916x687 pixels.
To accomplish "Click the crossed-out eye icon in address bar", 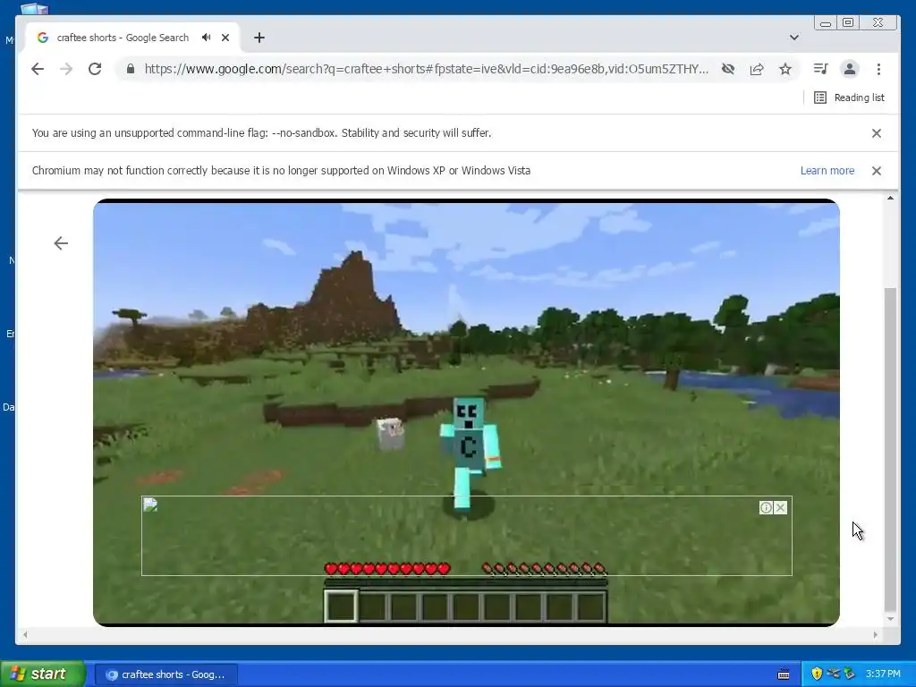I will pyautogui.click(x=728, y=69).
